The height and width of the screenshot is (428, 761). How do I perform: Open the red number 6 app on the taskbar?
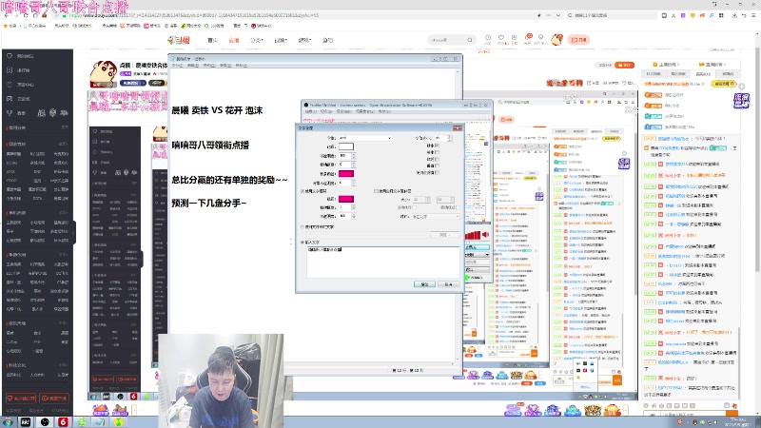(x=63, y=421)
